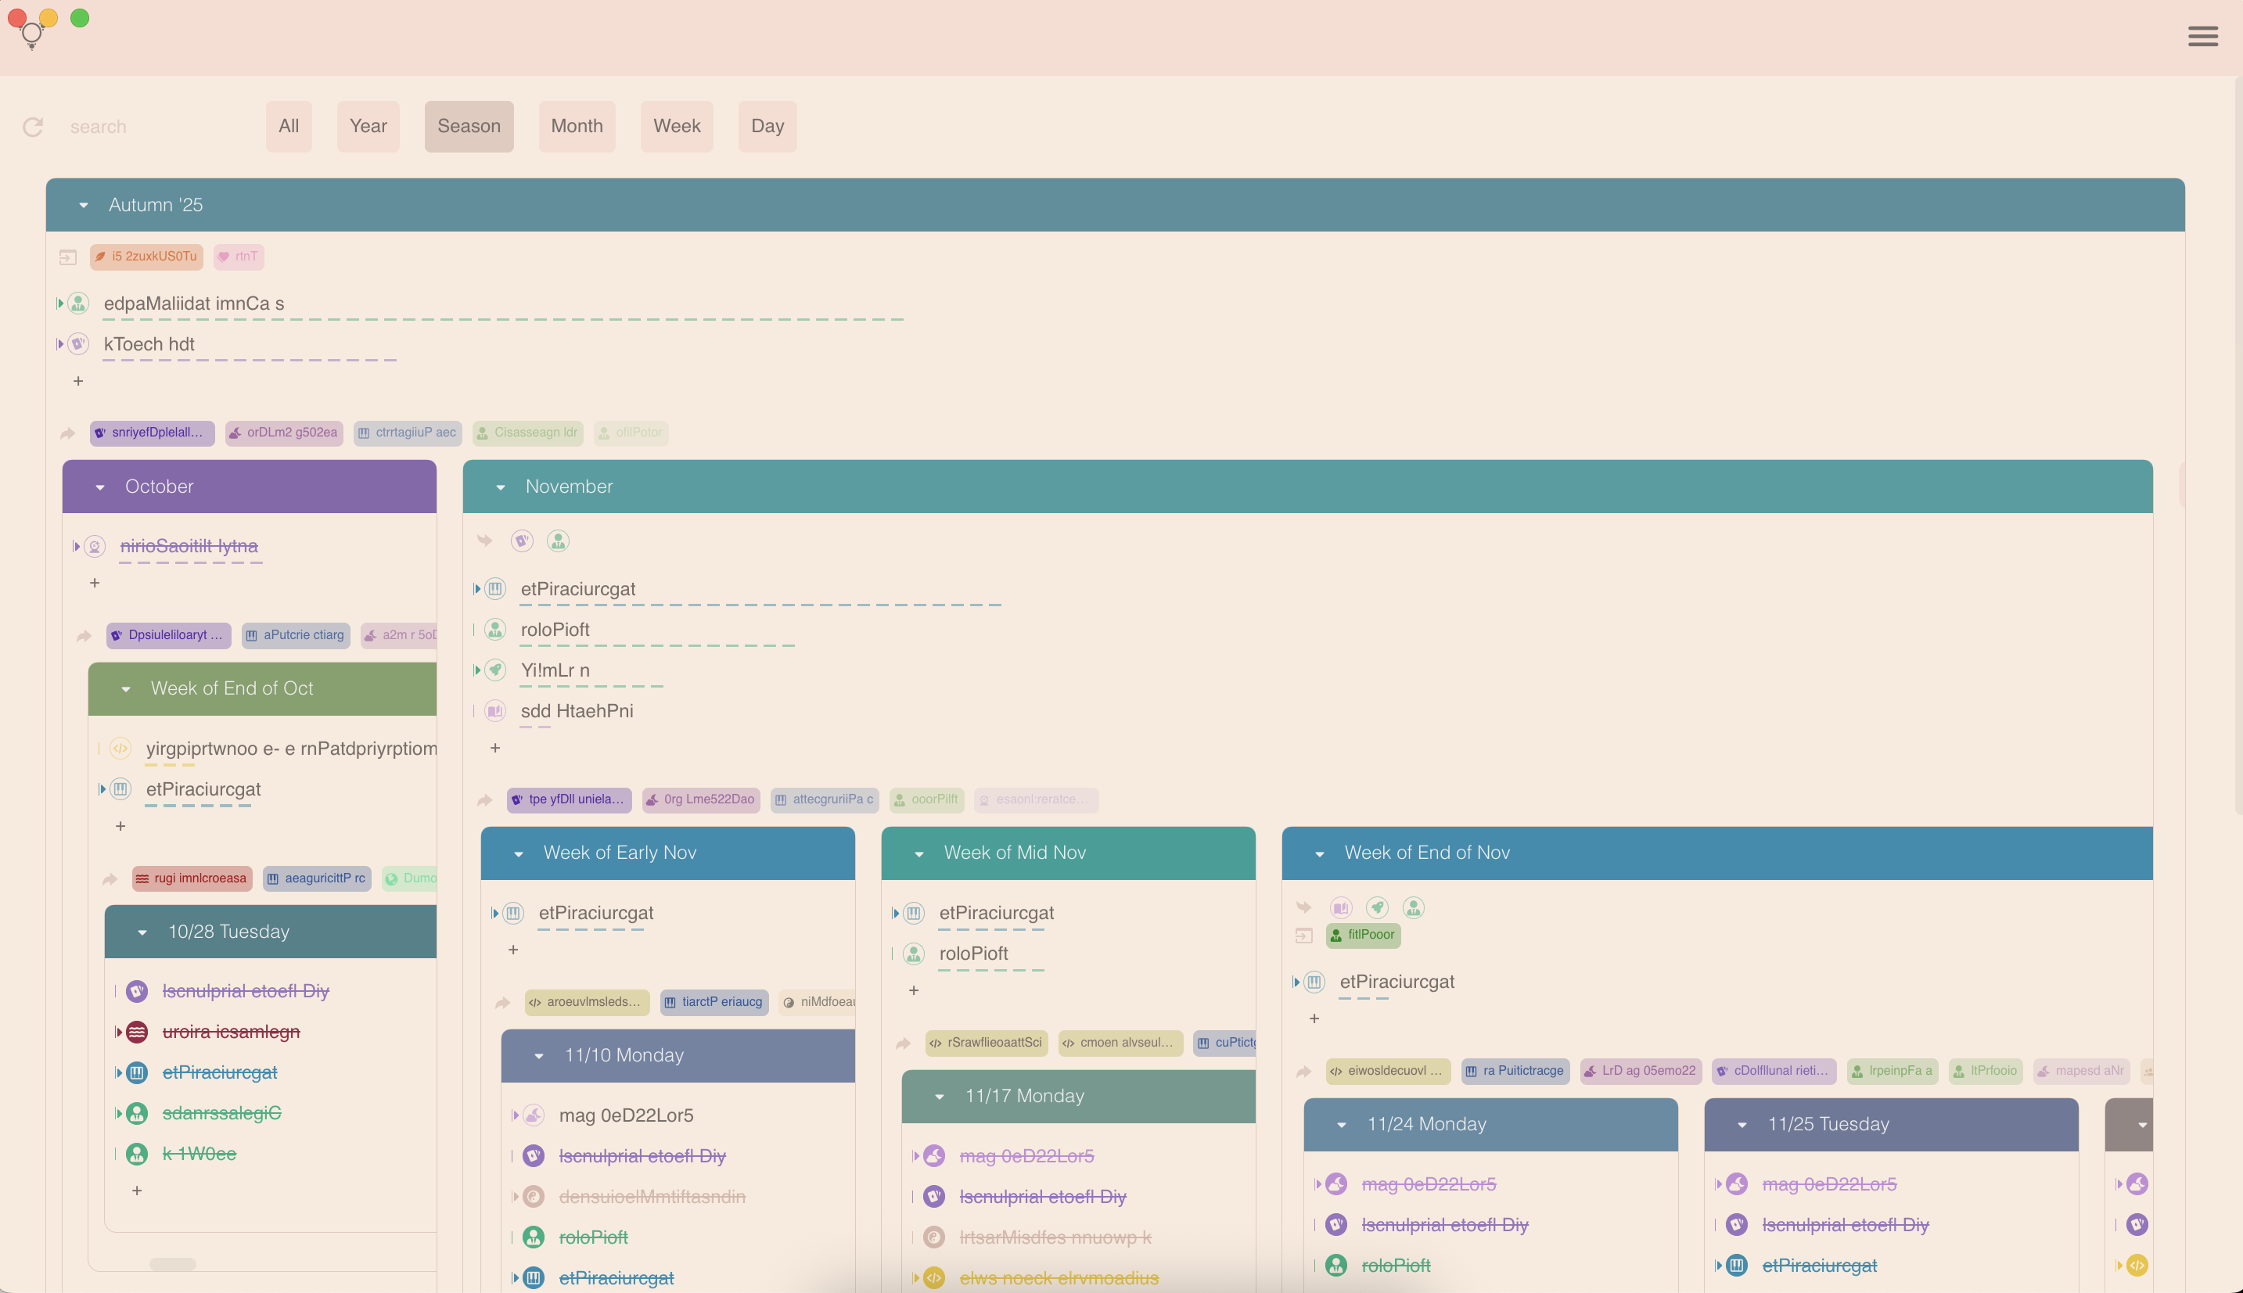Click the refresh icon beside search
2243x1293 pixels.
[x=33, y=127]
